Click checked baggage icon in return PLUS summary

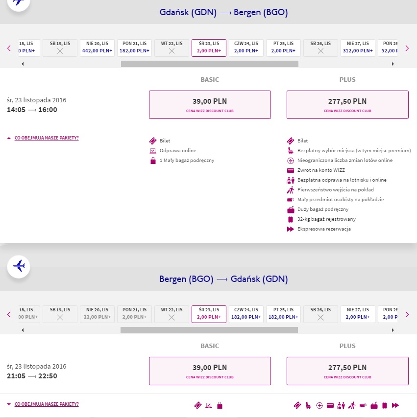pos(385,405)
